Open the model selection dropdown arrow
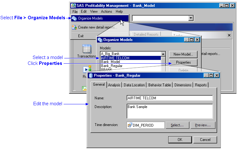Screen dimensions: 237x149 tap(191, 18)
